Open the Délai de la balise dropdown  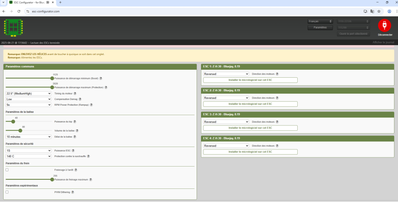[x=28, y=136]
